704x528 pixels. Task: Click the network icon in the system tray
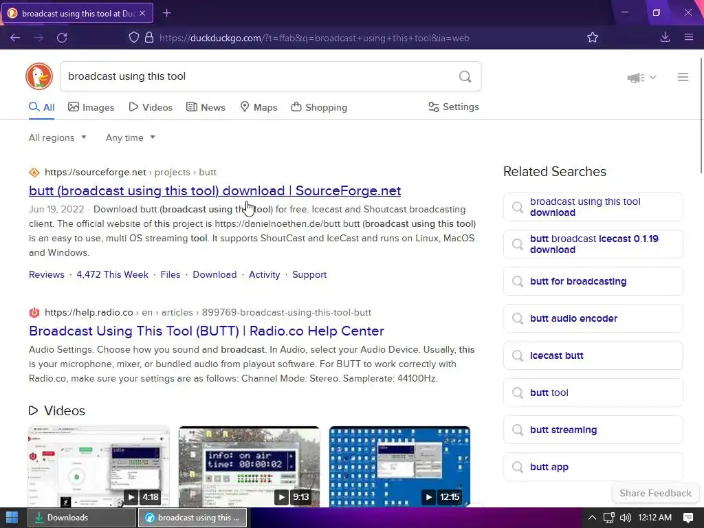[x=609, y=518]
